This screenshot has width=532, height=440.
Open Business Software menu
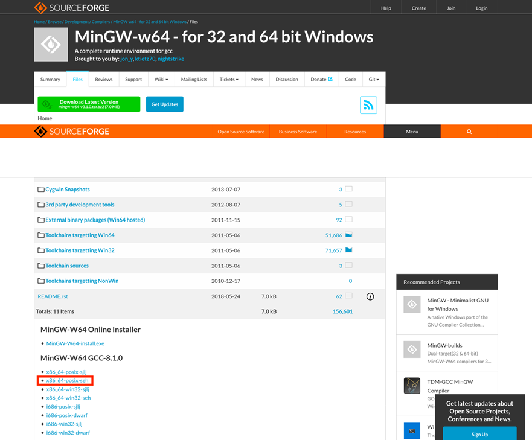point(298,132)
